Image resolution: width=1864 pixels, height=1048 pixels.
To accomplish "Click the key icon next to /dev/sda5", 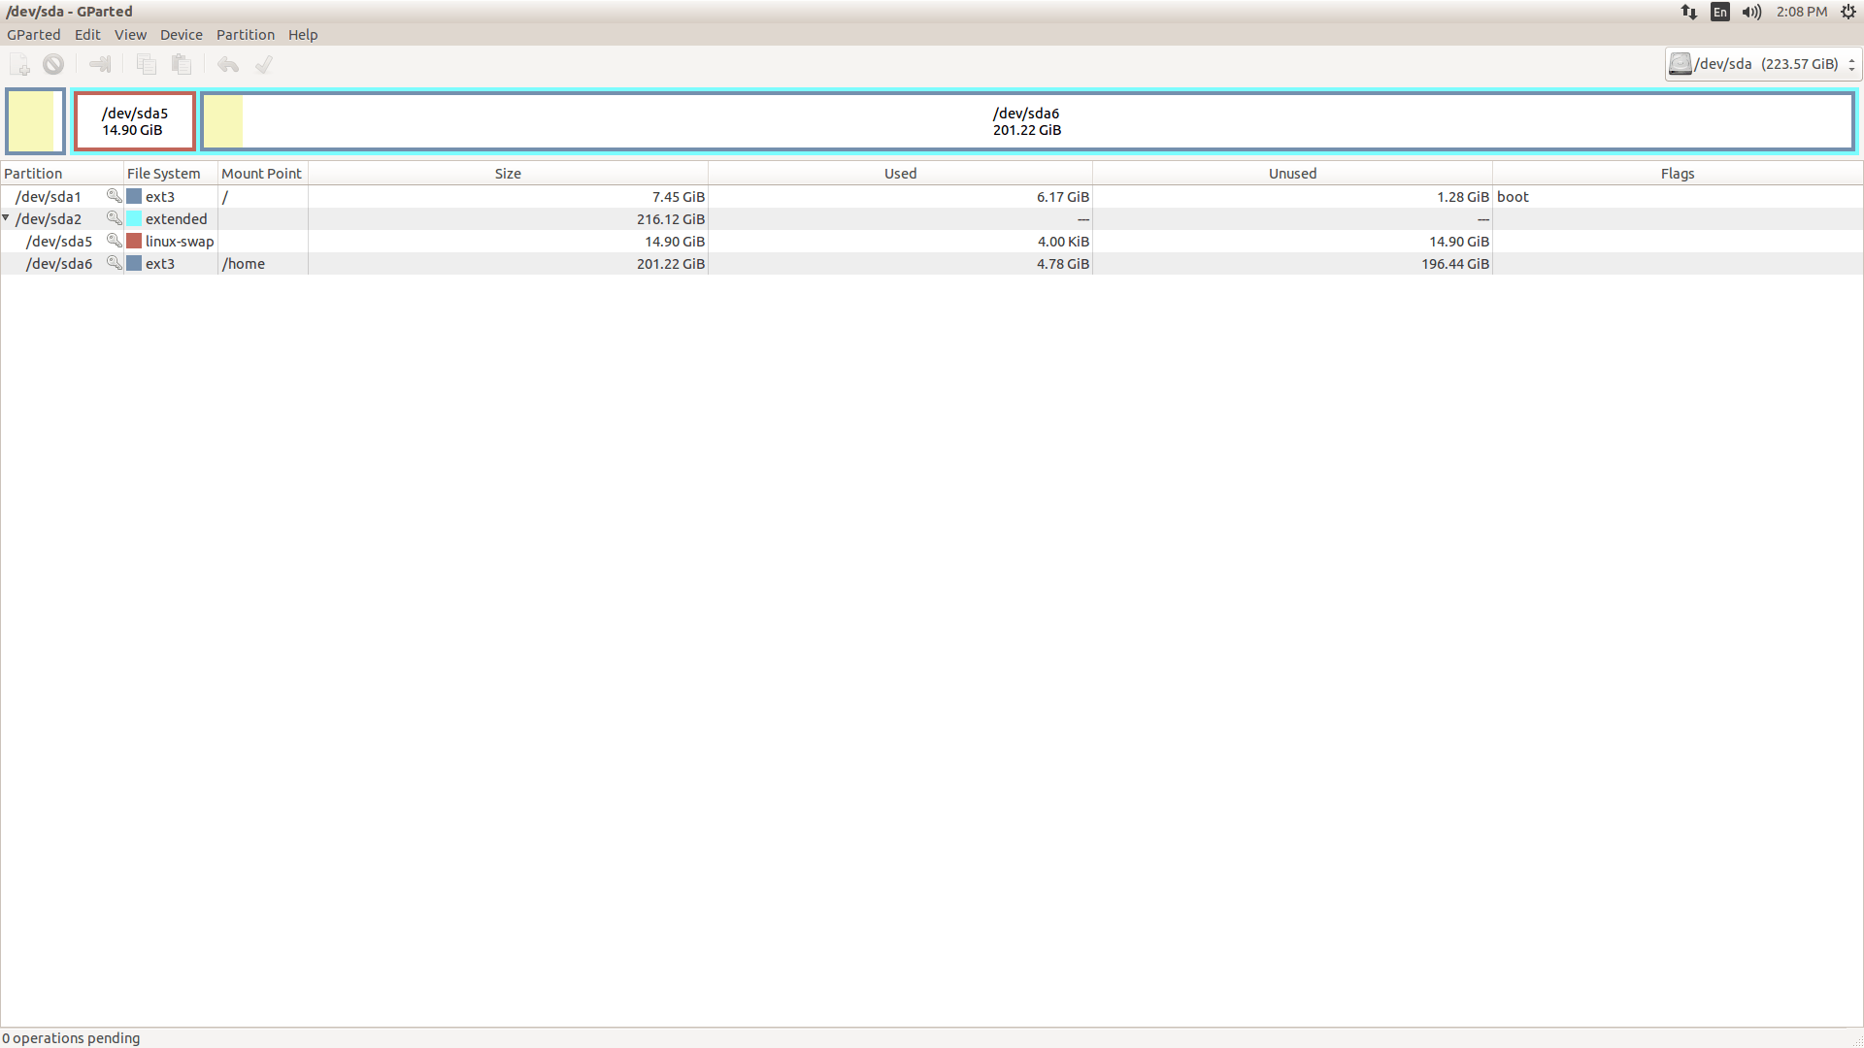I will (x=114, y=241).
